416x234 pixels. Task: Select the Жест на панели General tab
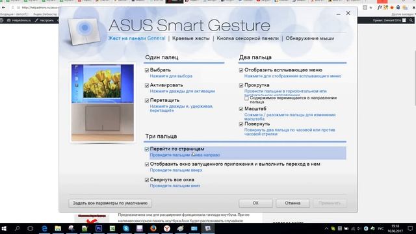[x=136, y=38]
